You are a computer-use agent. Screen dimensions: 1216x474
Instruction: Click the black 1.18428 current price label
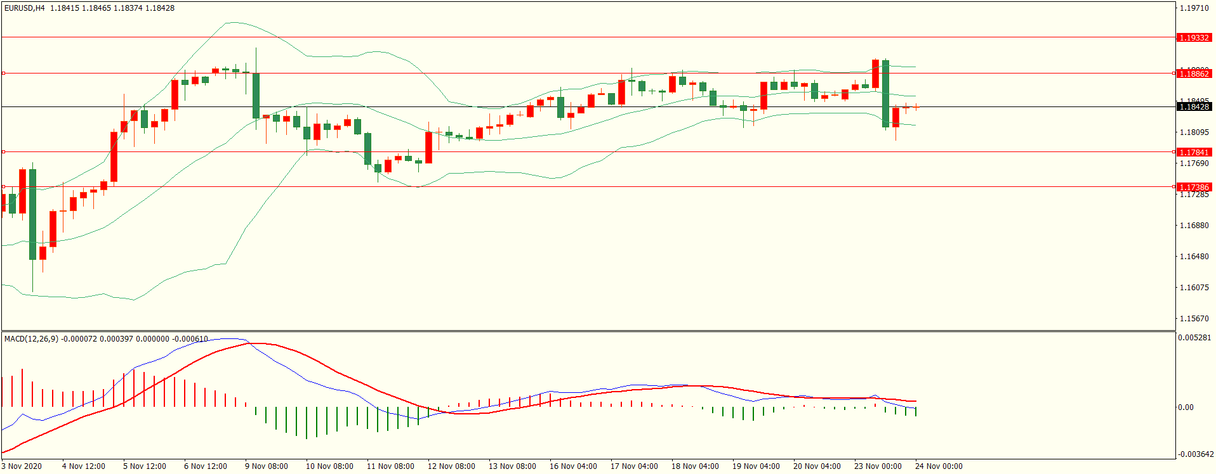1194,107
